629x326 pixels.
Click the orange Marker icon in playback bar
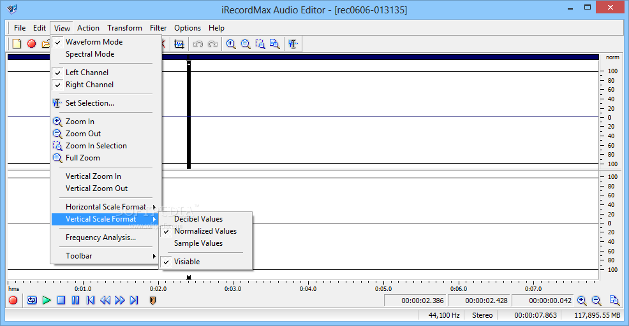click(152, 300)
